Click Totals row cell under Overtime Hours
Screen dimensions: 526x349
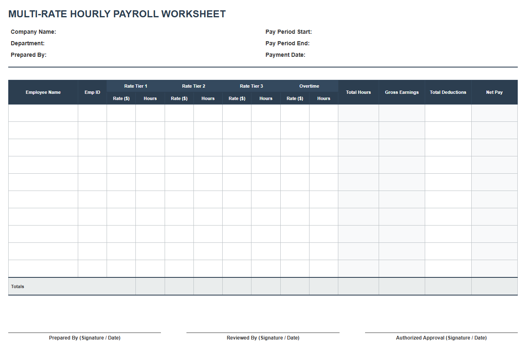tap(324, 286)
